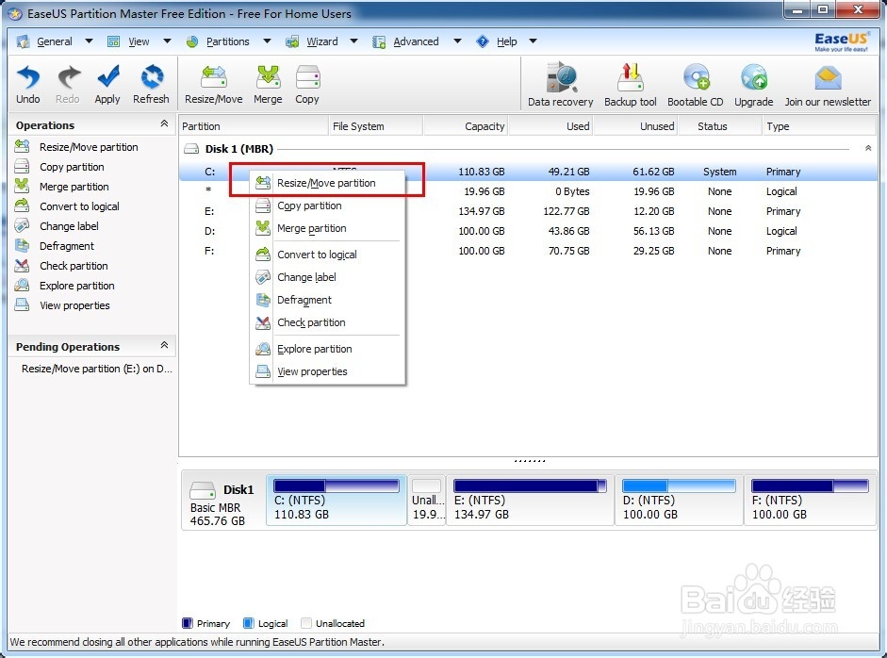The height and width of the screenshot is (658, 887).
Task: Sort the list by the Capacity column header
Action: 466,126
